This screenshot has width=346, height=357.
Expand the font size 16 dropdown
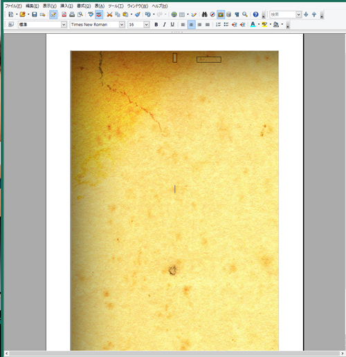click(x=147, y=24)
